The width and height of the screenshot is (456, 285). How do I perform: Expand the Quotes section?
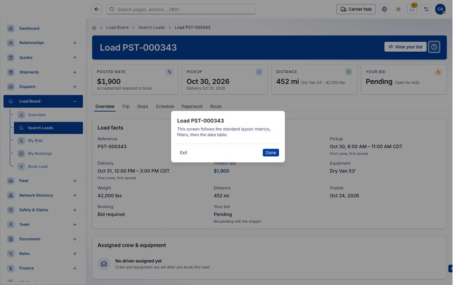pyautogui.click(x=75, y=57)
